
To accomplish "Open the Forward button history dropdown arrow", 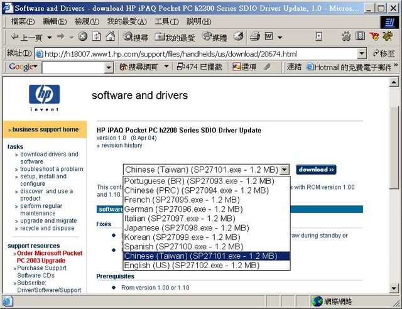I will [72, 38].
